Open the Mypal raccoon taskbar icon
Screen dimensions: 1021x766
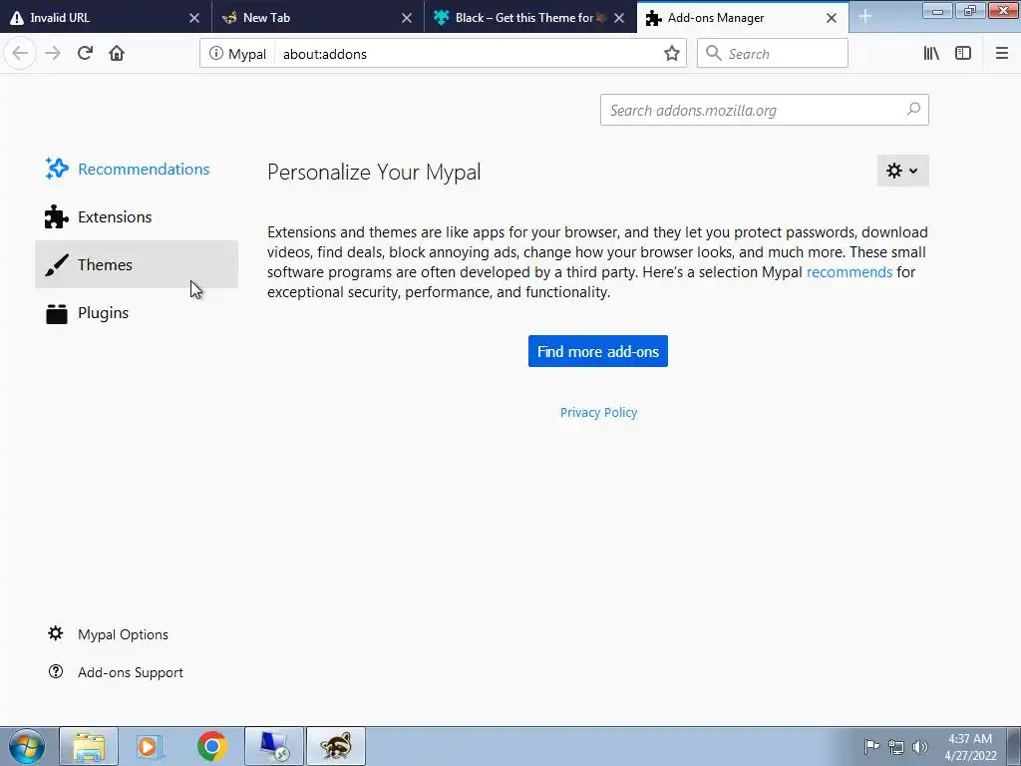click(x=336, y=746)
